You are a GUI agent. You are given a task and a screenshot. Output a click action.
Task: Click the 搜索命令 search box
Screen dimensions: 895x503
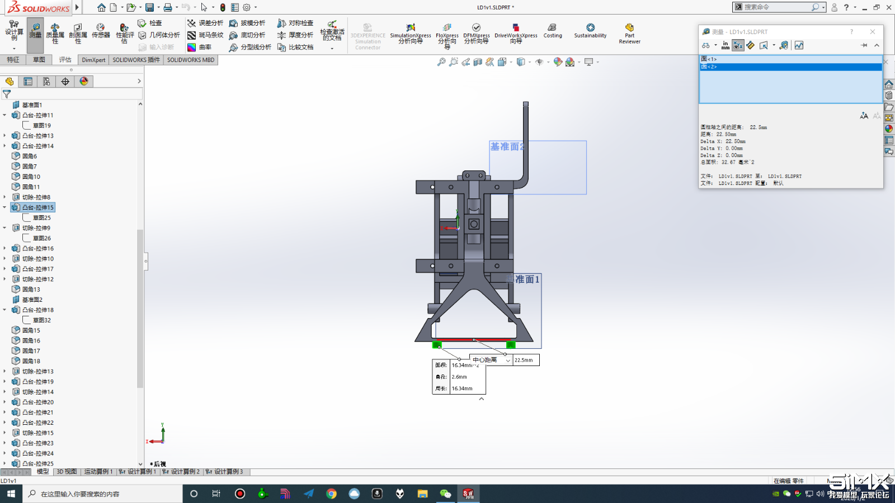pyautogui.click(x=776, y=7)
